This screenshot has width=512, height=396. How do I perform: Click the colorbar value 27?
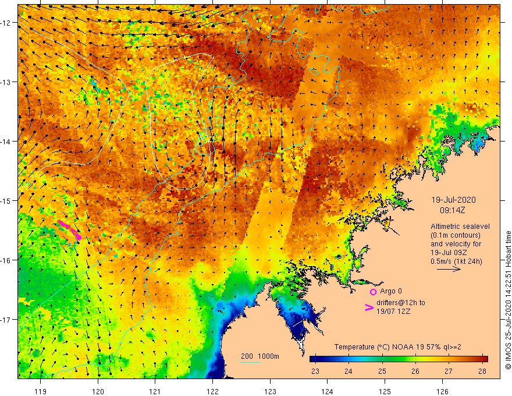pos(449,371)
